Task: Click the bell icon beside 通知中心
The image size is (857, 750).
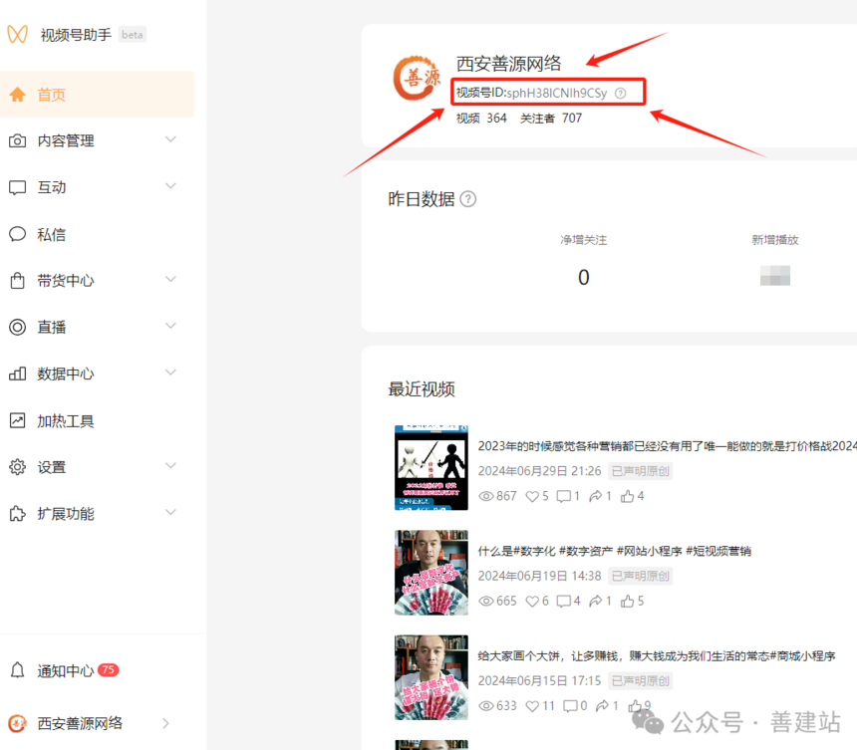Action: (18, 669)
